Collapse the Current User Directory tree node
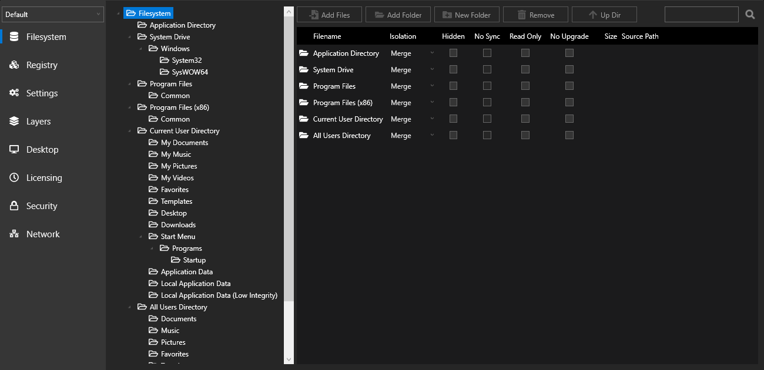 pos(129,131)
